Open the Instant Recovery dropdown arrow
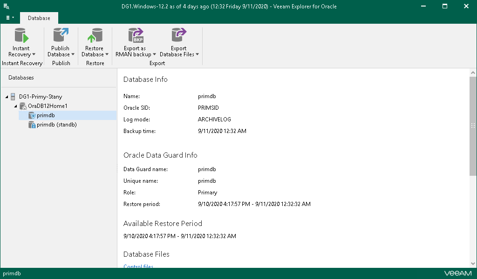 coord(34,55)
